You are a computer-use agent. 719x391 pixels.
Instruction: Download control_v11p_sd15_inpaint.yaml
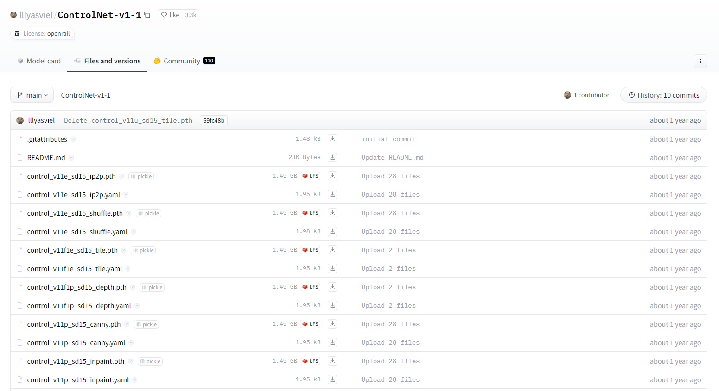tap(332, 379)
